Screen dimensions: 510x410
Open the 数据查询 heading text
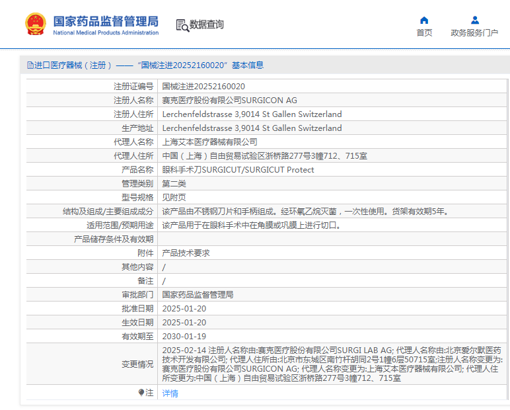[x=207, y=25]
